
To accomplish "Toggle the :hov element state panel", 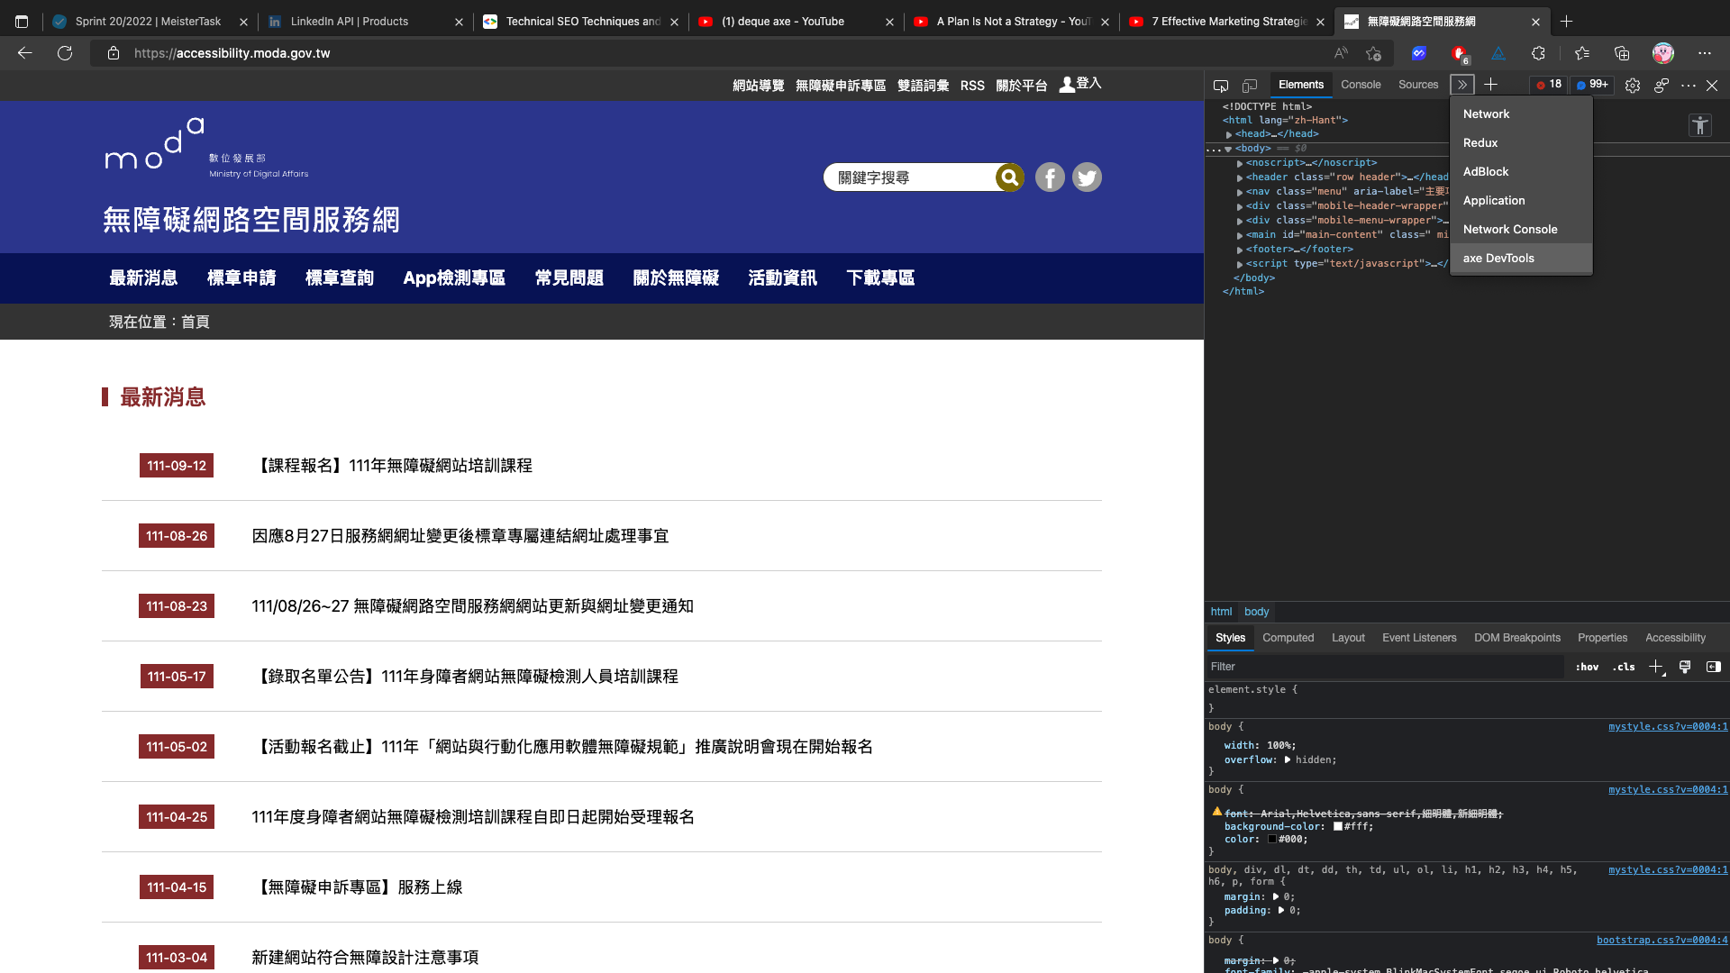I will pyautogui.click(x=1587, y=667).
